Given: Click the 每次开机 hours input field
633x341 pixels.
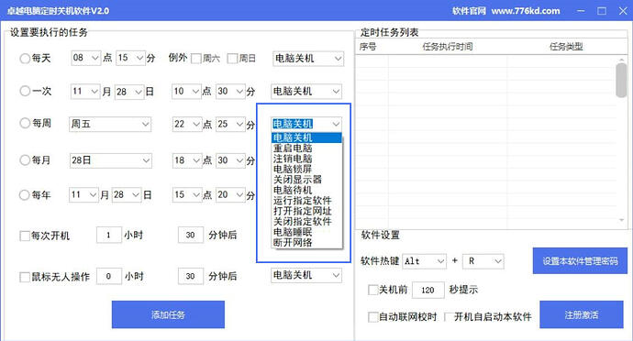Looking at the screenshot, I should [109, 236].
